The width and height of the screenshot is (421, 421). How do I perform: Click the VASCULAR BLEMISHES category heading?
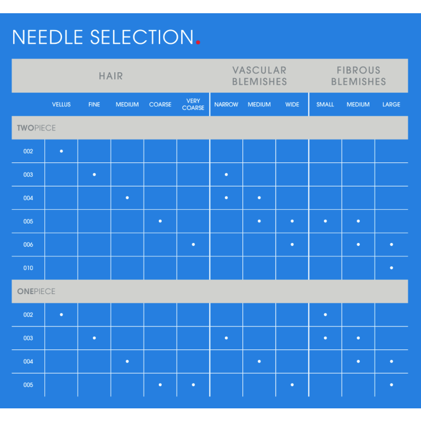coord(259,76)
